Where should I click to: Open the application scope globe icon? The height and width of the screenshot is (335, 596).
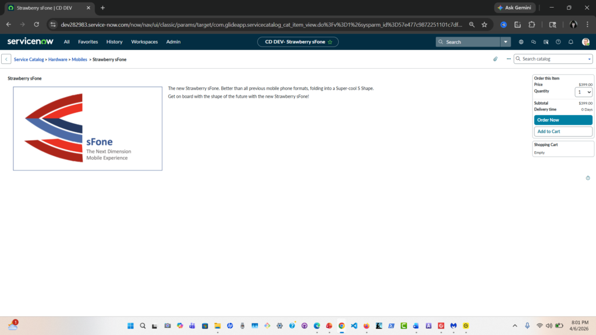(x=521, y=42)
